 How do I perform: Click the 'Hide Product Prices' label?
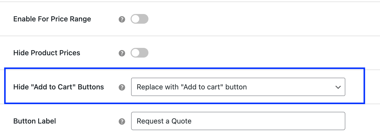(47, 53)
